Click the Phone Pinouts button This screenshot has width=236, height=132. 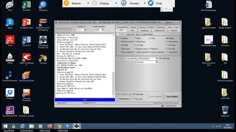[124, 99]
